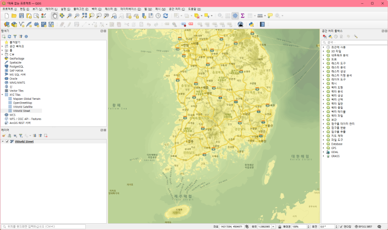The height and width of the screenshot is (230, 388).
Task: Click the EPSG:3857 projection button
Action: (x=363, y=227)
